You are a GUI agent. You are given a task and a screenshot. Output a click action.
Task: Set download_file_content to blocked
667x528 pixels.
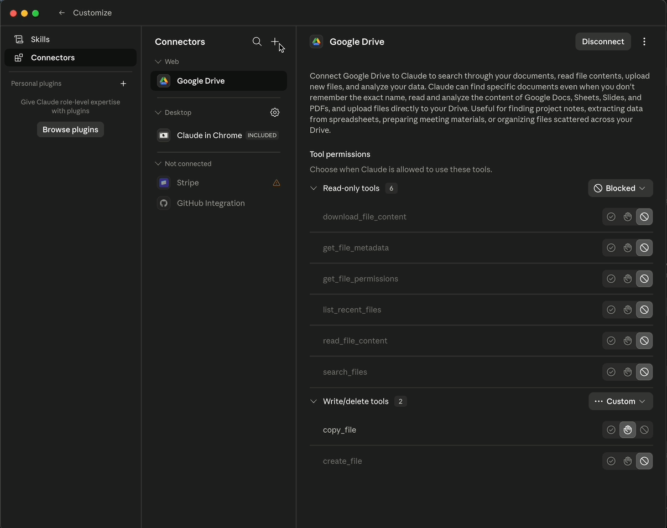coord(644,217)
